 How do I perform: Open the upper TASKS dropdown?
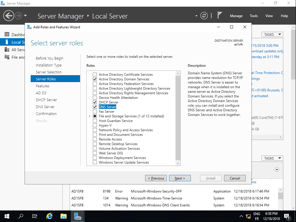272,34
